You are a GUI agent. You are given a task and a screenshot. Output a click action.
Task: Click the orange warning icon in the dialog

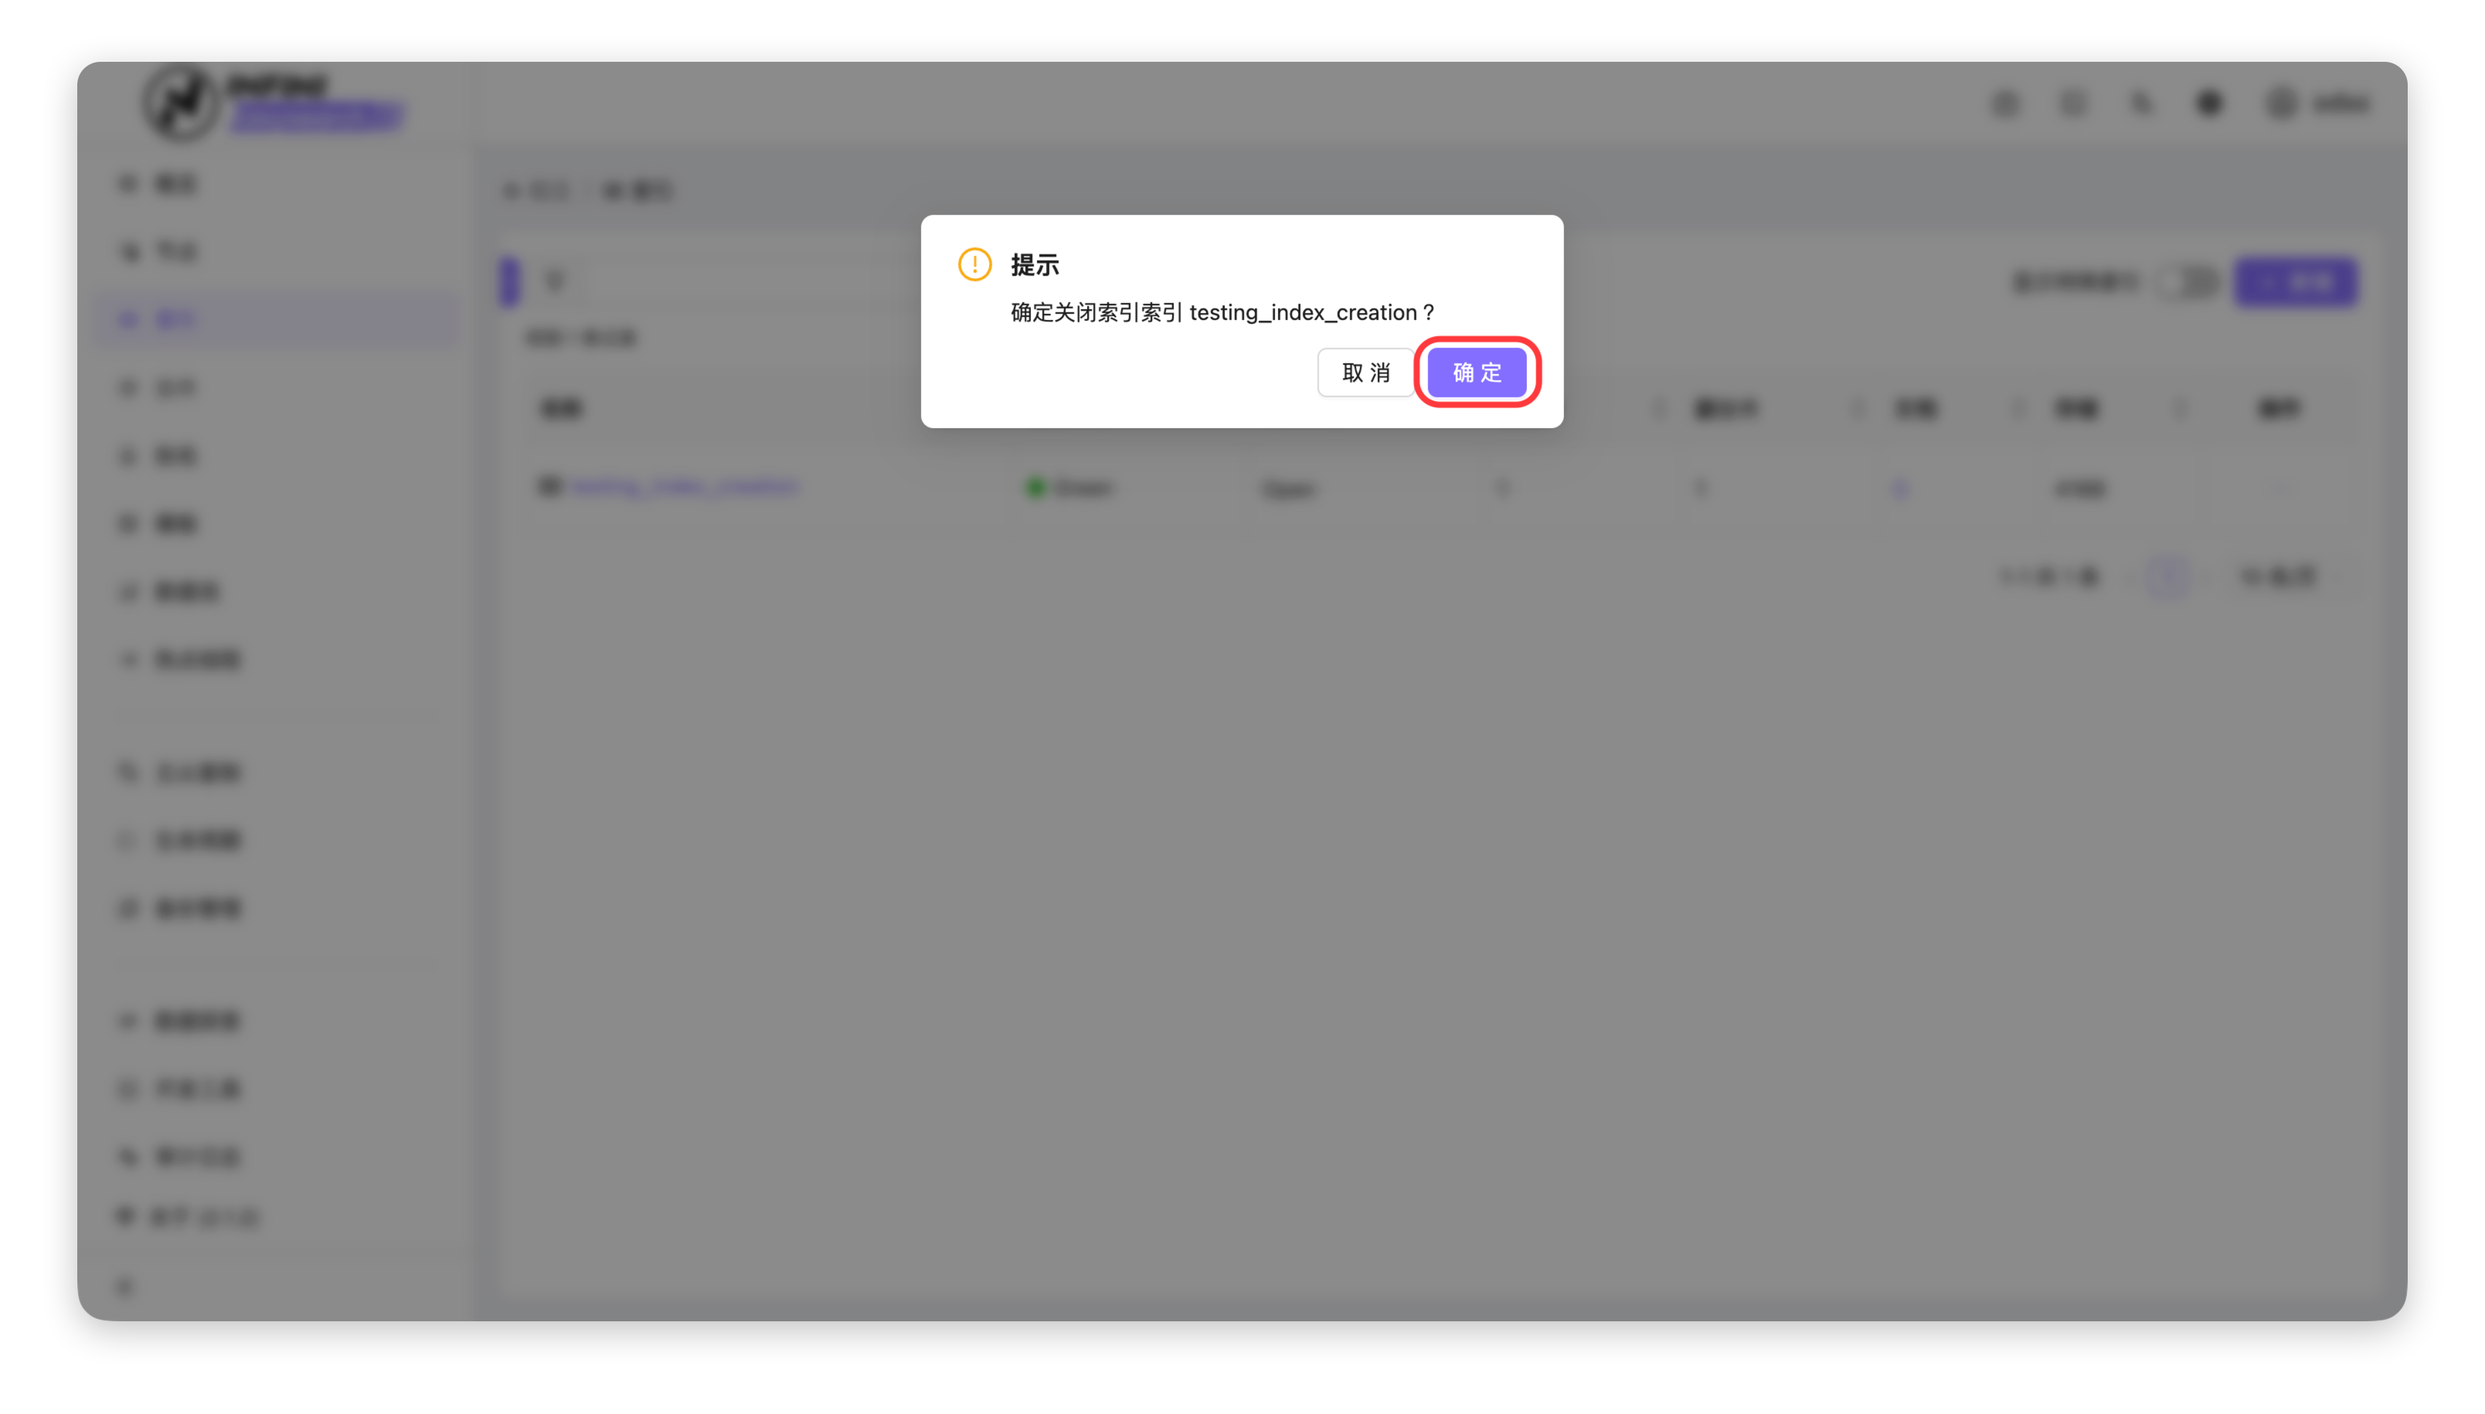click(x=974, y=264)
